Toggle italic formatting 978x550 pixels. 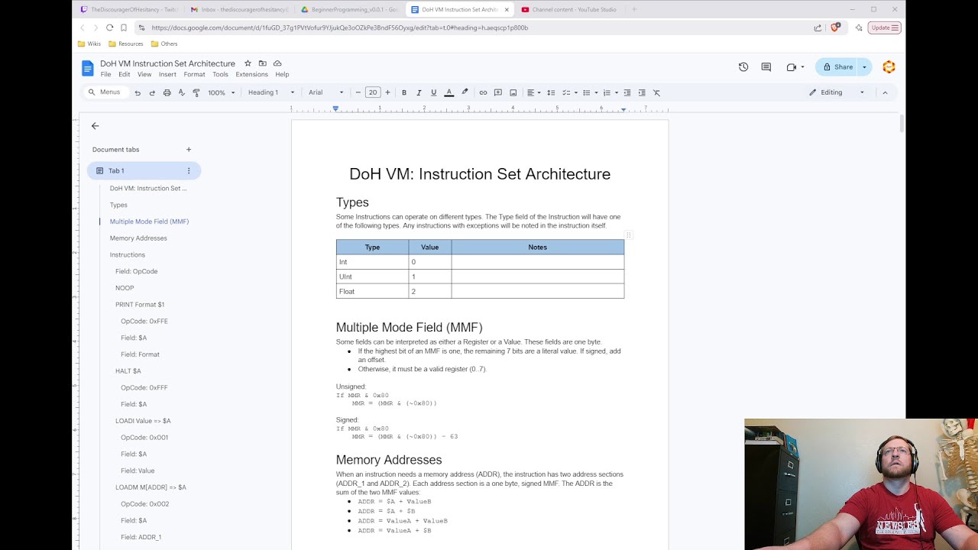coord(419,92)
